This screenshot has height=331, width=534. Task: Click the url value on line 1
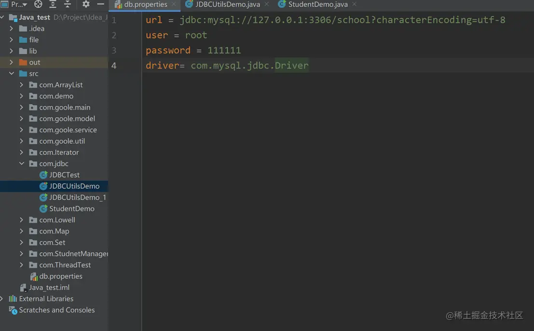(342, 20)
